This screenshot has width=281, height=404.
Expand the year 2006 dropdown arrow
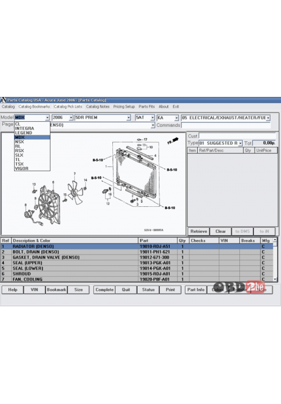(x=71, y=118)
